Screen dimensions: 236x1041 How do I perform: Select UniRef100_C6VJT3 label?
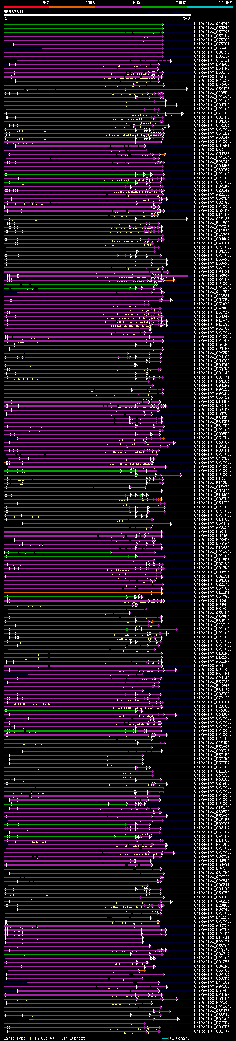coord(211,89)
